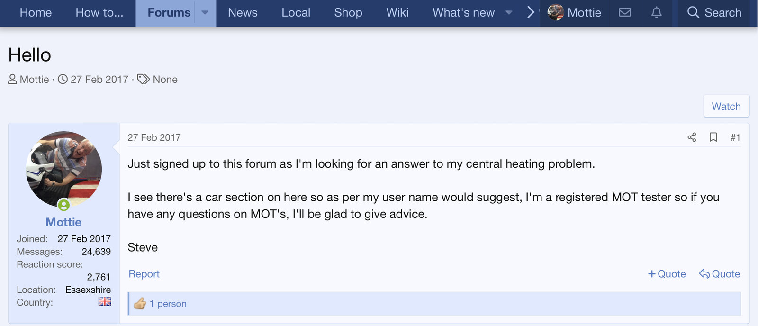This screenshot has width=758, height=326.
Task: Expand the What's new dropdown arrow
Action: pos(509,13)
